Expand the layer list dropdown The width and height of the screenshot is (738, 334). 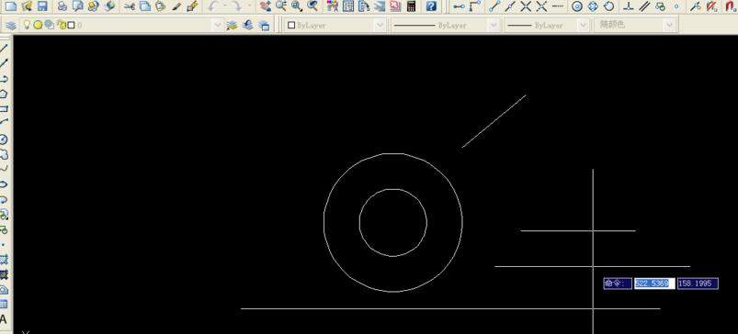(x=217, y=26)
